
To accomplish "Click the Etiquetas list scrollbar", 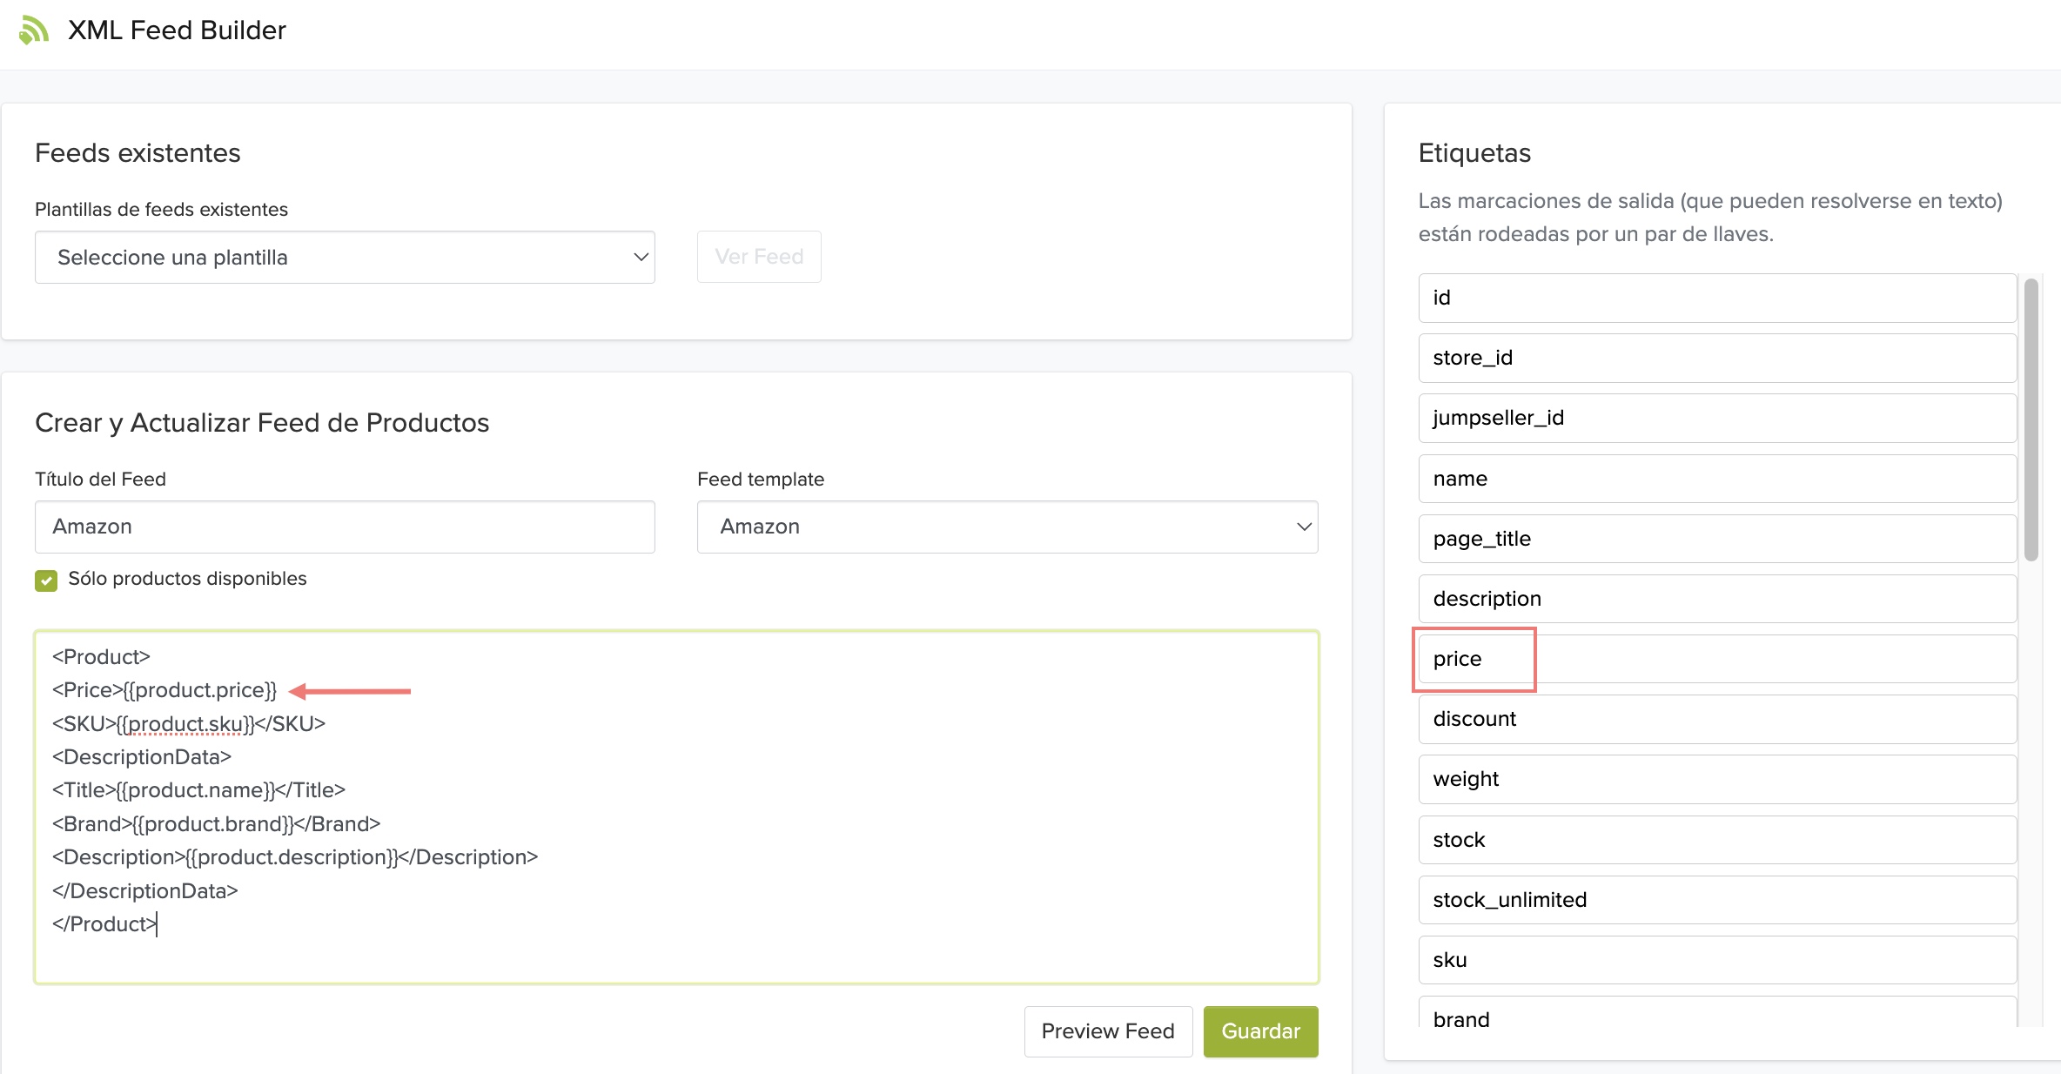I will [2031, 420].
